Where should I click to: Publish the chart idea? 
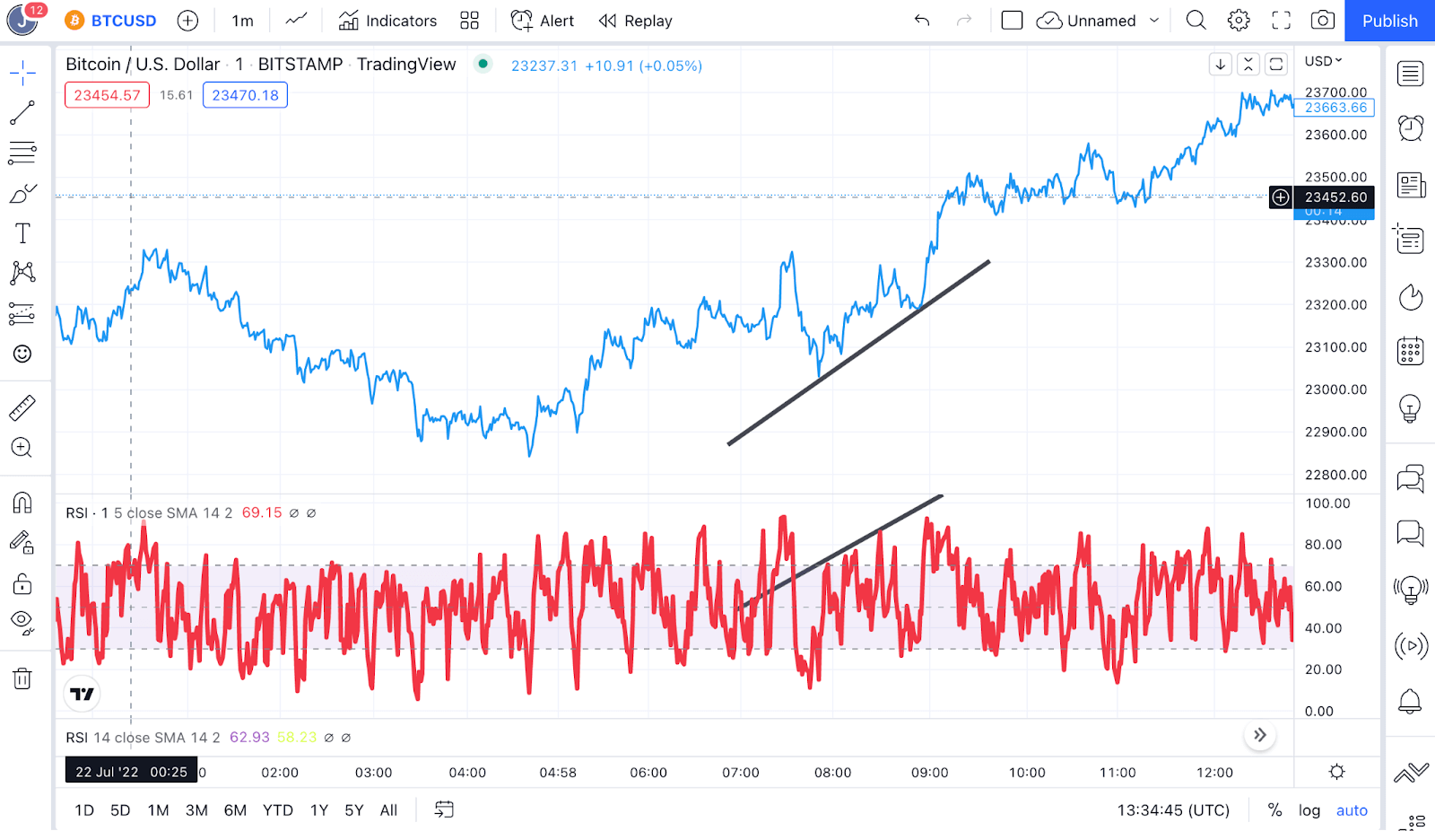tap(1390, 21)
